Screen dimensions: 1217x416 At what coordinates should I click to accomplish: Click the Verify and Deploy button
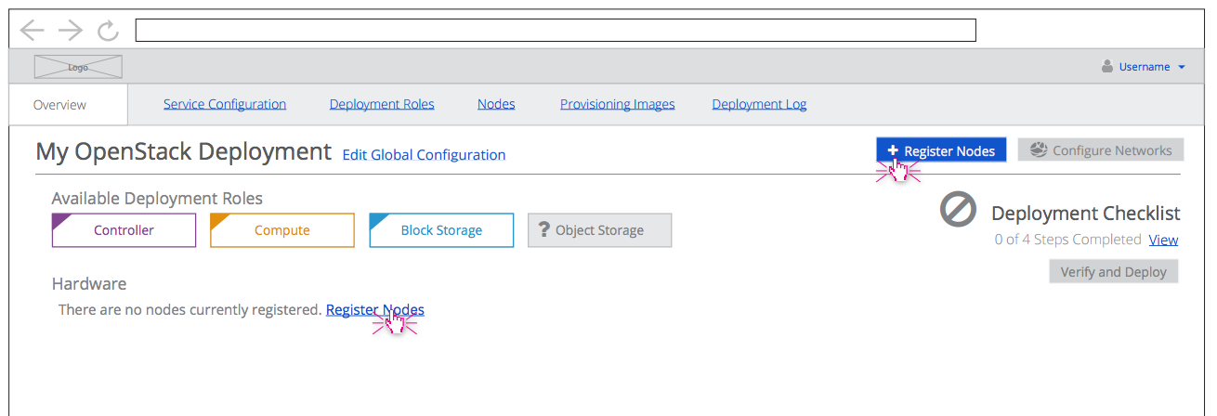tap(1113, 272)
